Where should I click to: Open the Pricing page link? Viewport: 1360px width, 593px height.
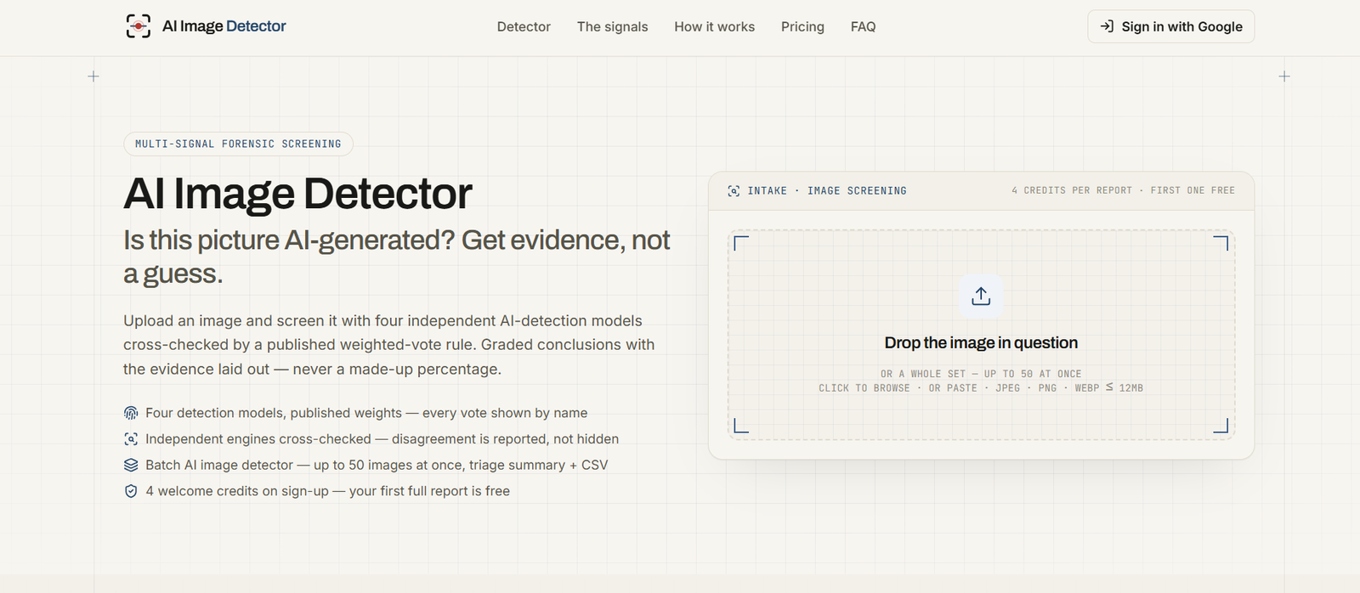[802, 26]
